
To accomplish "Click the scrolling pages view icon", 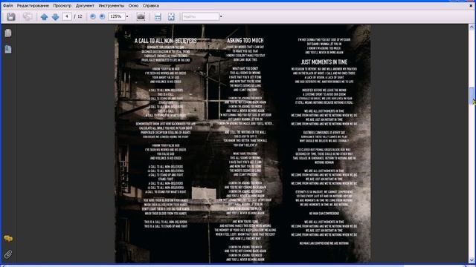I will pos(158,16).
